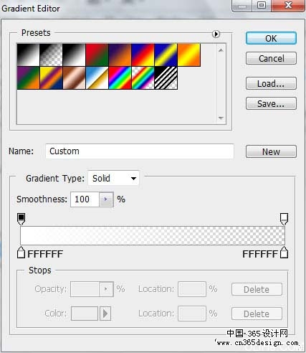
Task: Click the New gradient button
Action: point(271,151)
